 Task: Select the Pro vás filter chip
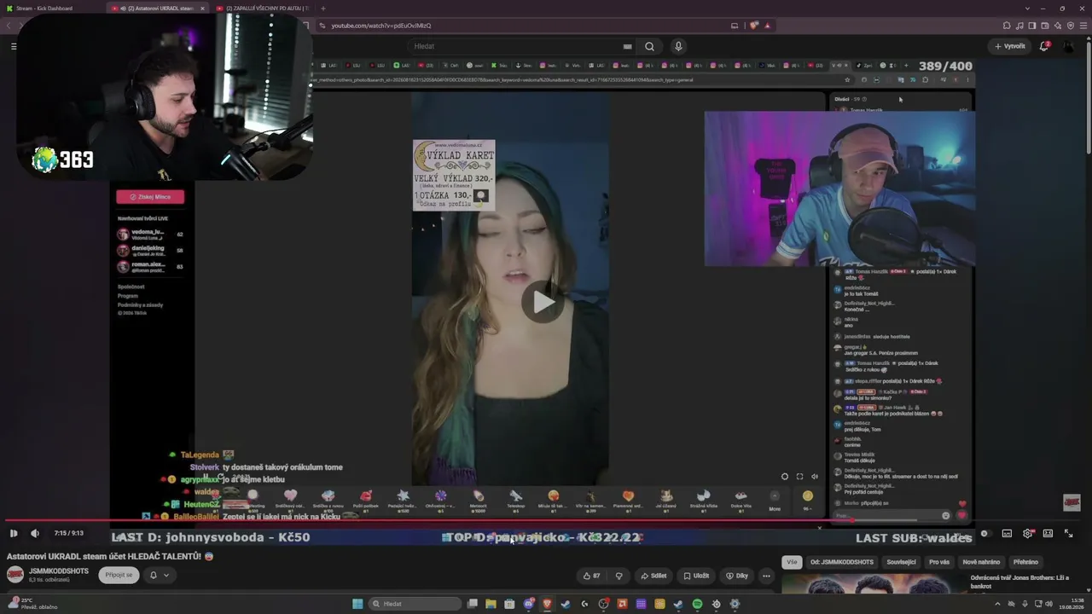tap(939, 562)
